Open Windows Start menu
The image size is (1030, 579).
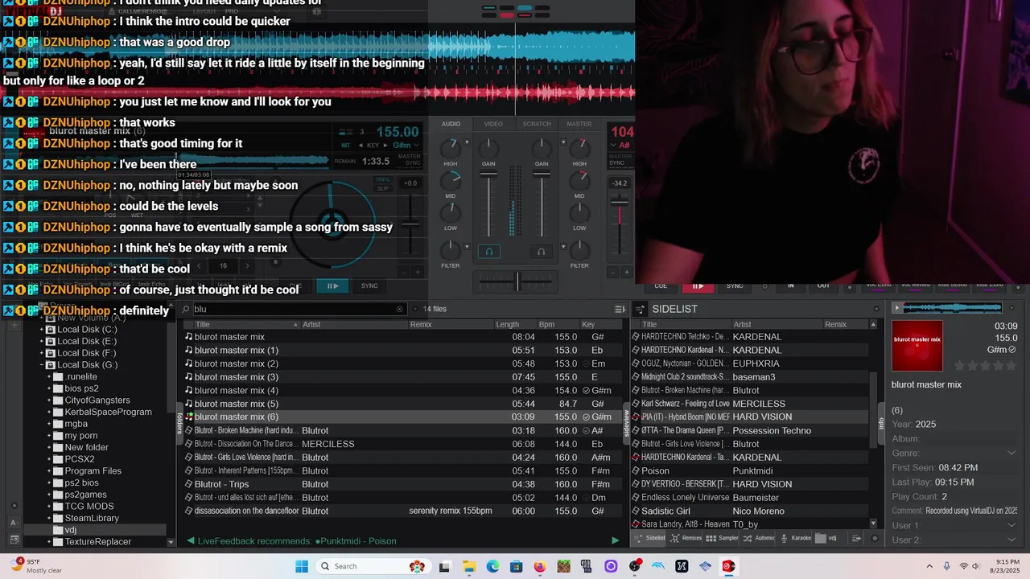[x=302, y=566]
